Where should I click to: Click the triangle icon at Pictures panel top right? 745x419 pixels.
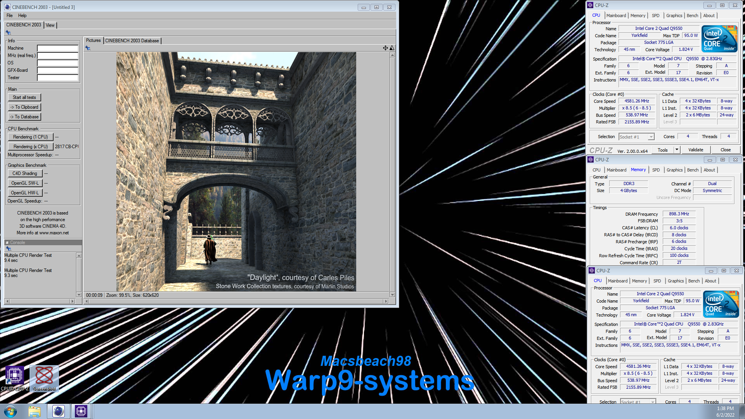(x=392, y=48)
